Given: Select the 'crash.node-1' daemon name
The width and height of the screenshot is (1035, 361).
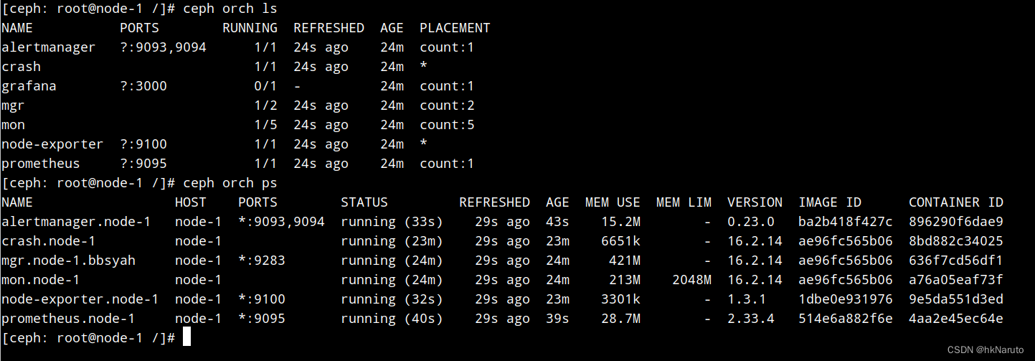Looking at the screenshot, I should click(48, 241).
